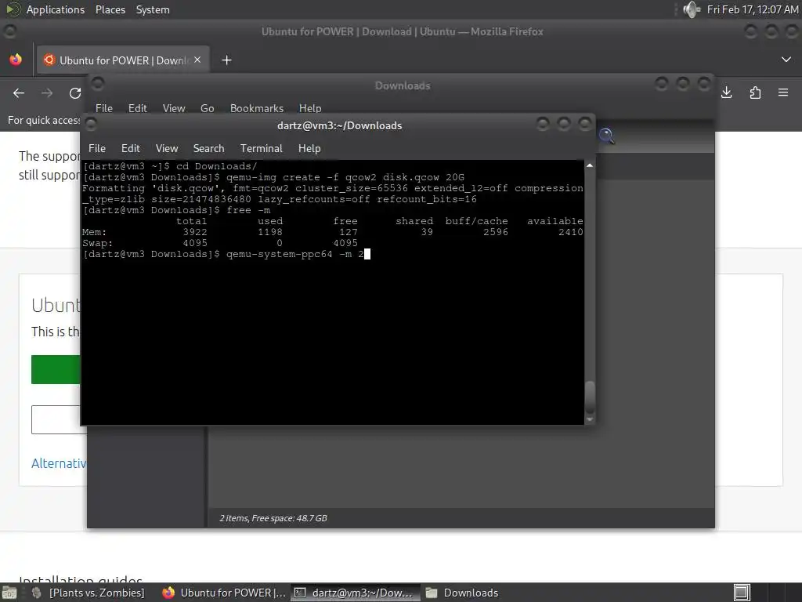This screenshot has height=602, width=802.
Task: Switch to Downloads taskbar entry
Action: point(463,593)
